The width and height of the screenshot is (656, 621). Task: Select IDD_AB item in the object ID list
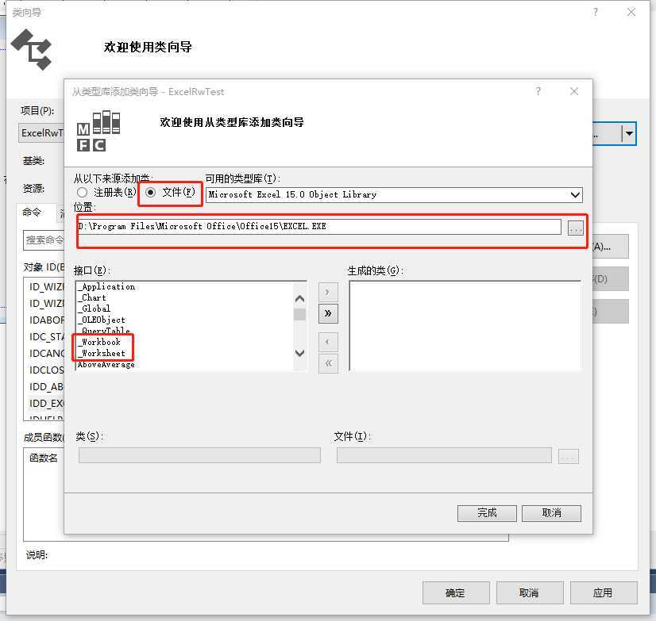(x=46, y=387)
